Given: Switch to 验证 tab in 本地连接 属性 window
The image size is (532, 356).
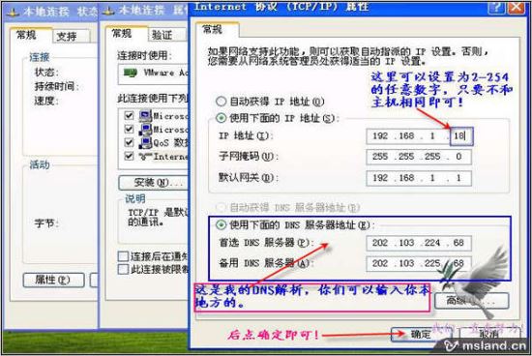Looking at the screenshot, I should [166, 35].
